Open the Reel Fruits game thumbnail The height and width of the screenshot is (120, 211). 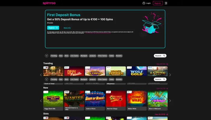point(74,71)
